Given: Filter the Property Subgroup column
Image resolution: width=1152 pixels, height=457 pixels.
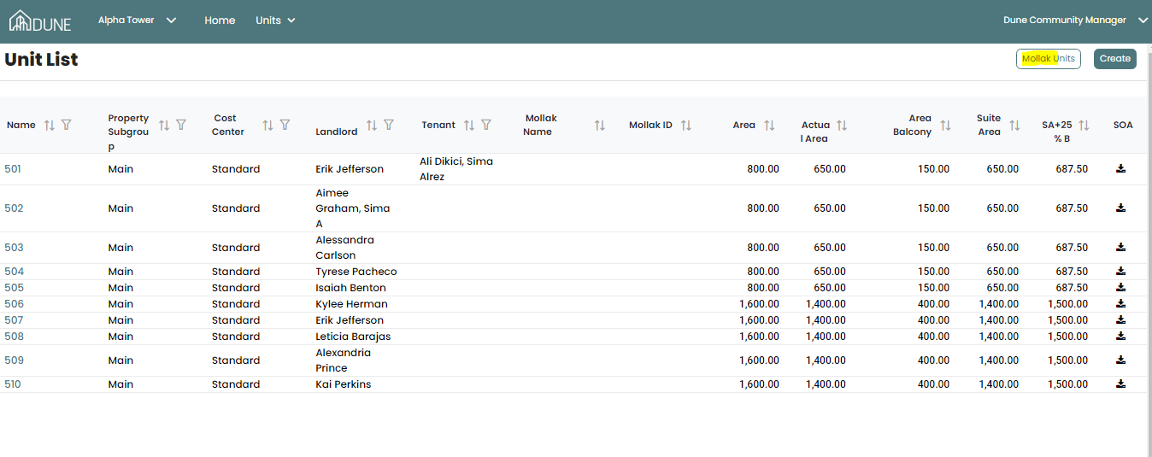Looking at the screenshot, I should 181,125.
